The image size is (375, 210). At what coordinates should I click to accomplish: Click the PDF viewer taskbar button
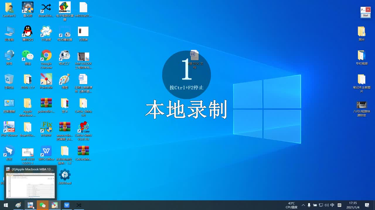tap(30, 205)
